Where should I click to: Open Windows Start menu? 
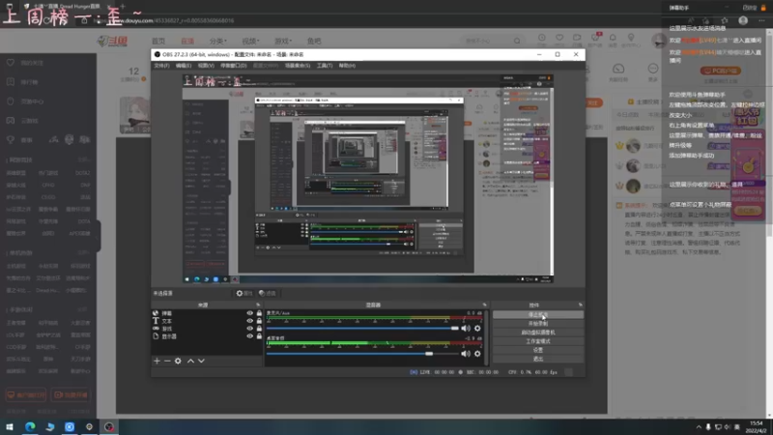click(x=10, y=427)
